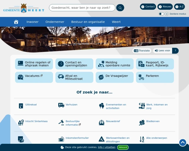
Task: Open the A-Z index button
Action: 179,7
